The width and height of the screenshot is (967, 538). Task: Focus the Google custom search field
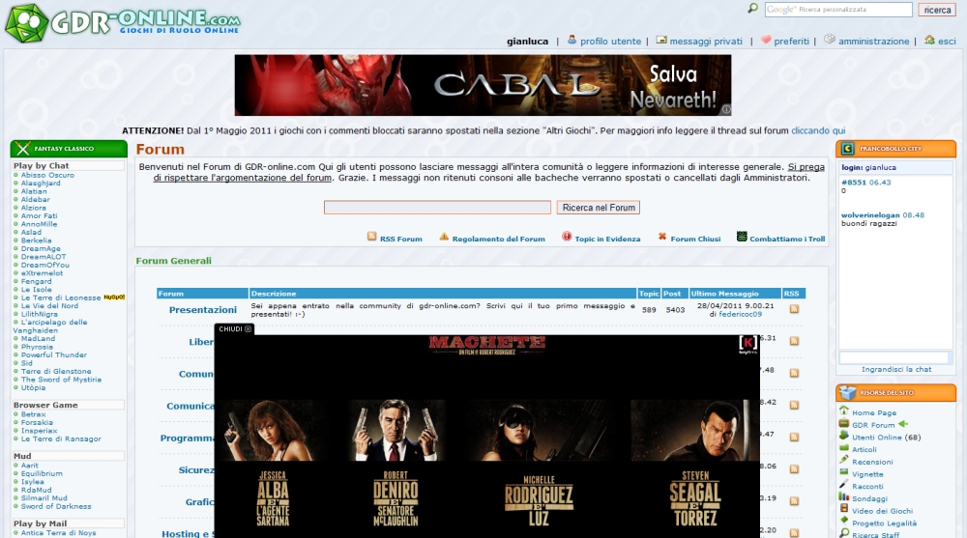coord(838,10)
